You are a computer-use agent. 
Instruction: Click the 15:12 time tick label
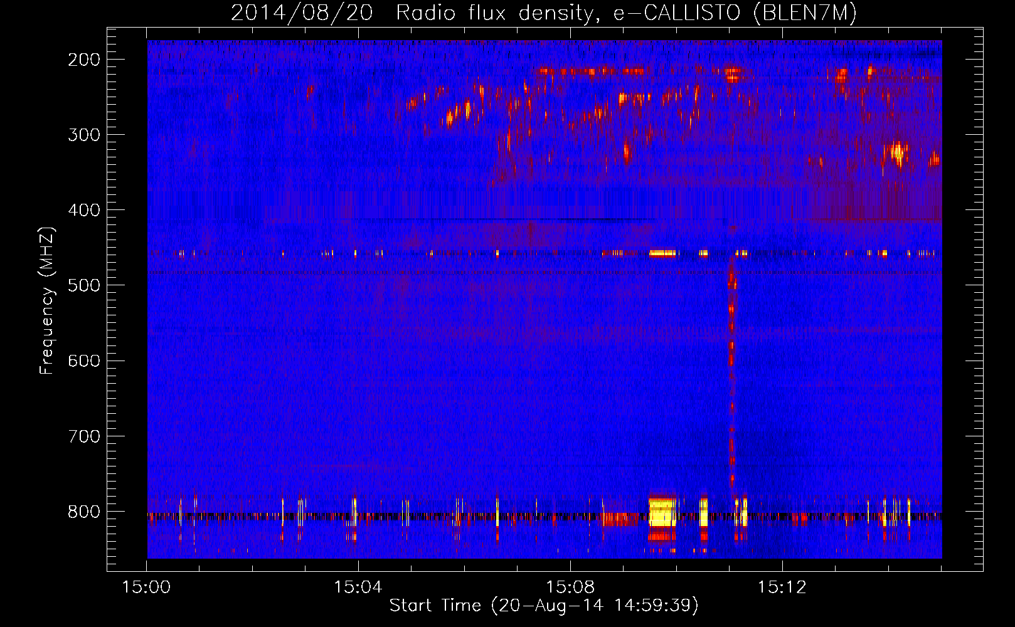(782, 587)
